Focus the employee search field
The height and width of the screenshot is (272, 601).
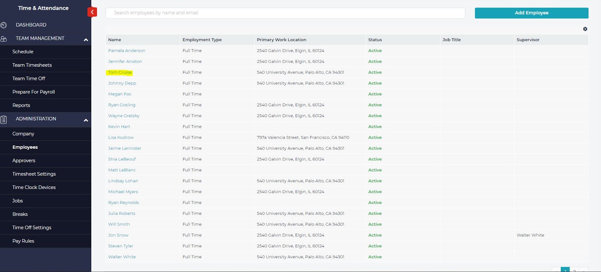click(285, 13)
